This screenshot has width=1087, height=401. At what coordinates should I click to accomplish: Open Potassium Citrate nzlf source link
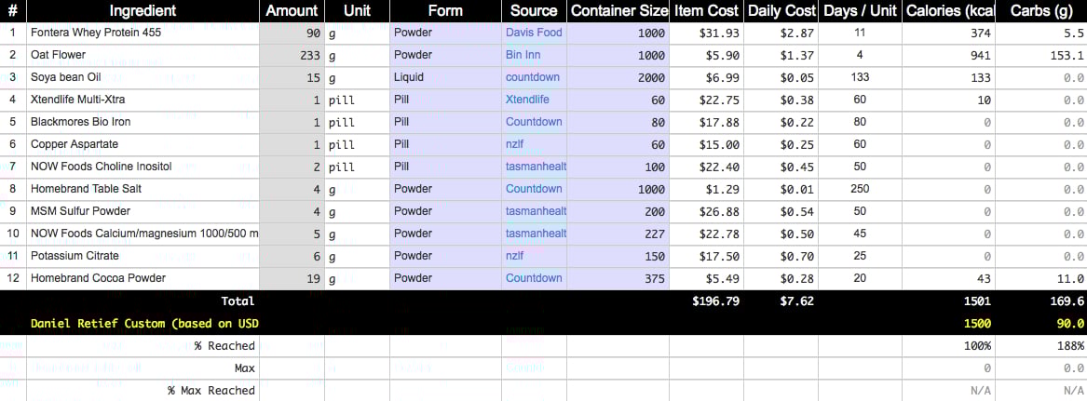pyautogui.click(x=514, y=256)
